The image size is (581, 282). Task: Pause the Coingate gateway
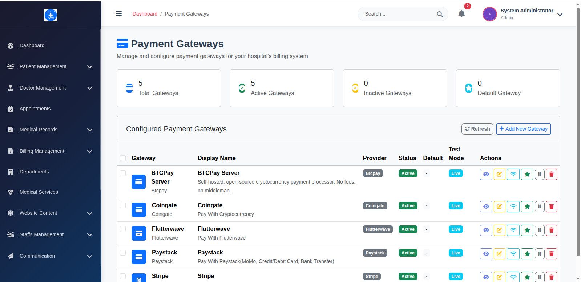click(x=540, y=207)
